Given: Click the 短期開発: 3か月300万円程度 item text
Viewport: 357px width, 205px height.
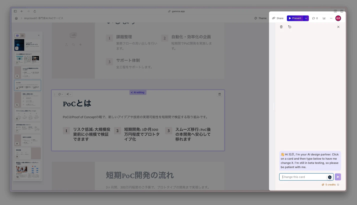Looking at the screenshot, I should [141, 134].
